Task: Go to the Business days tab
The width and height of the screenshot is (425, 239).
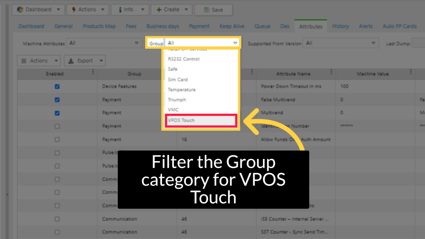Action: (x=162, y=26)
